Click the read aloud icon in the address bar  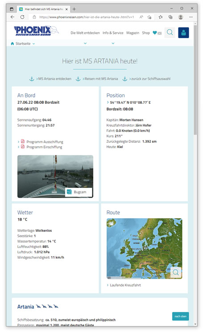pyautogui.click(x=141, y=17)
